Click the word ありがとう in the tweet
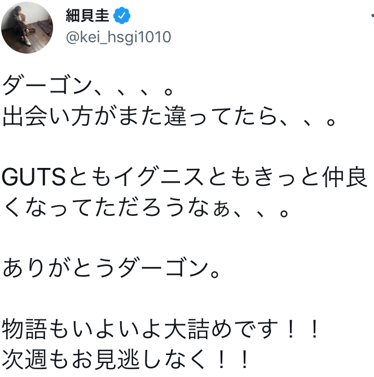This screenshot has width=374, height=377. (59, 268)
